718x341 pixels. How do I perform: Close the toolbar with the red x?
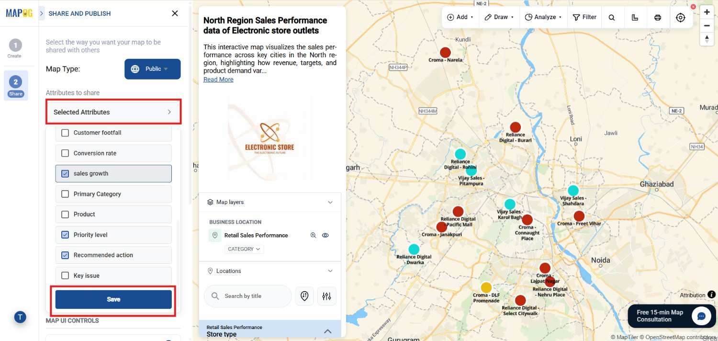point(694,7)
